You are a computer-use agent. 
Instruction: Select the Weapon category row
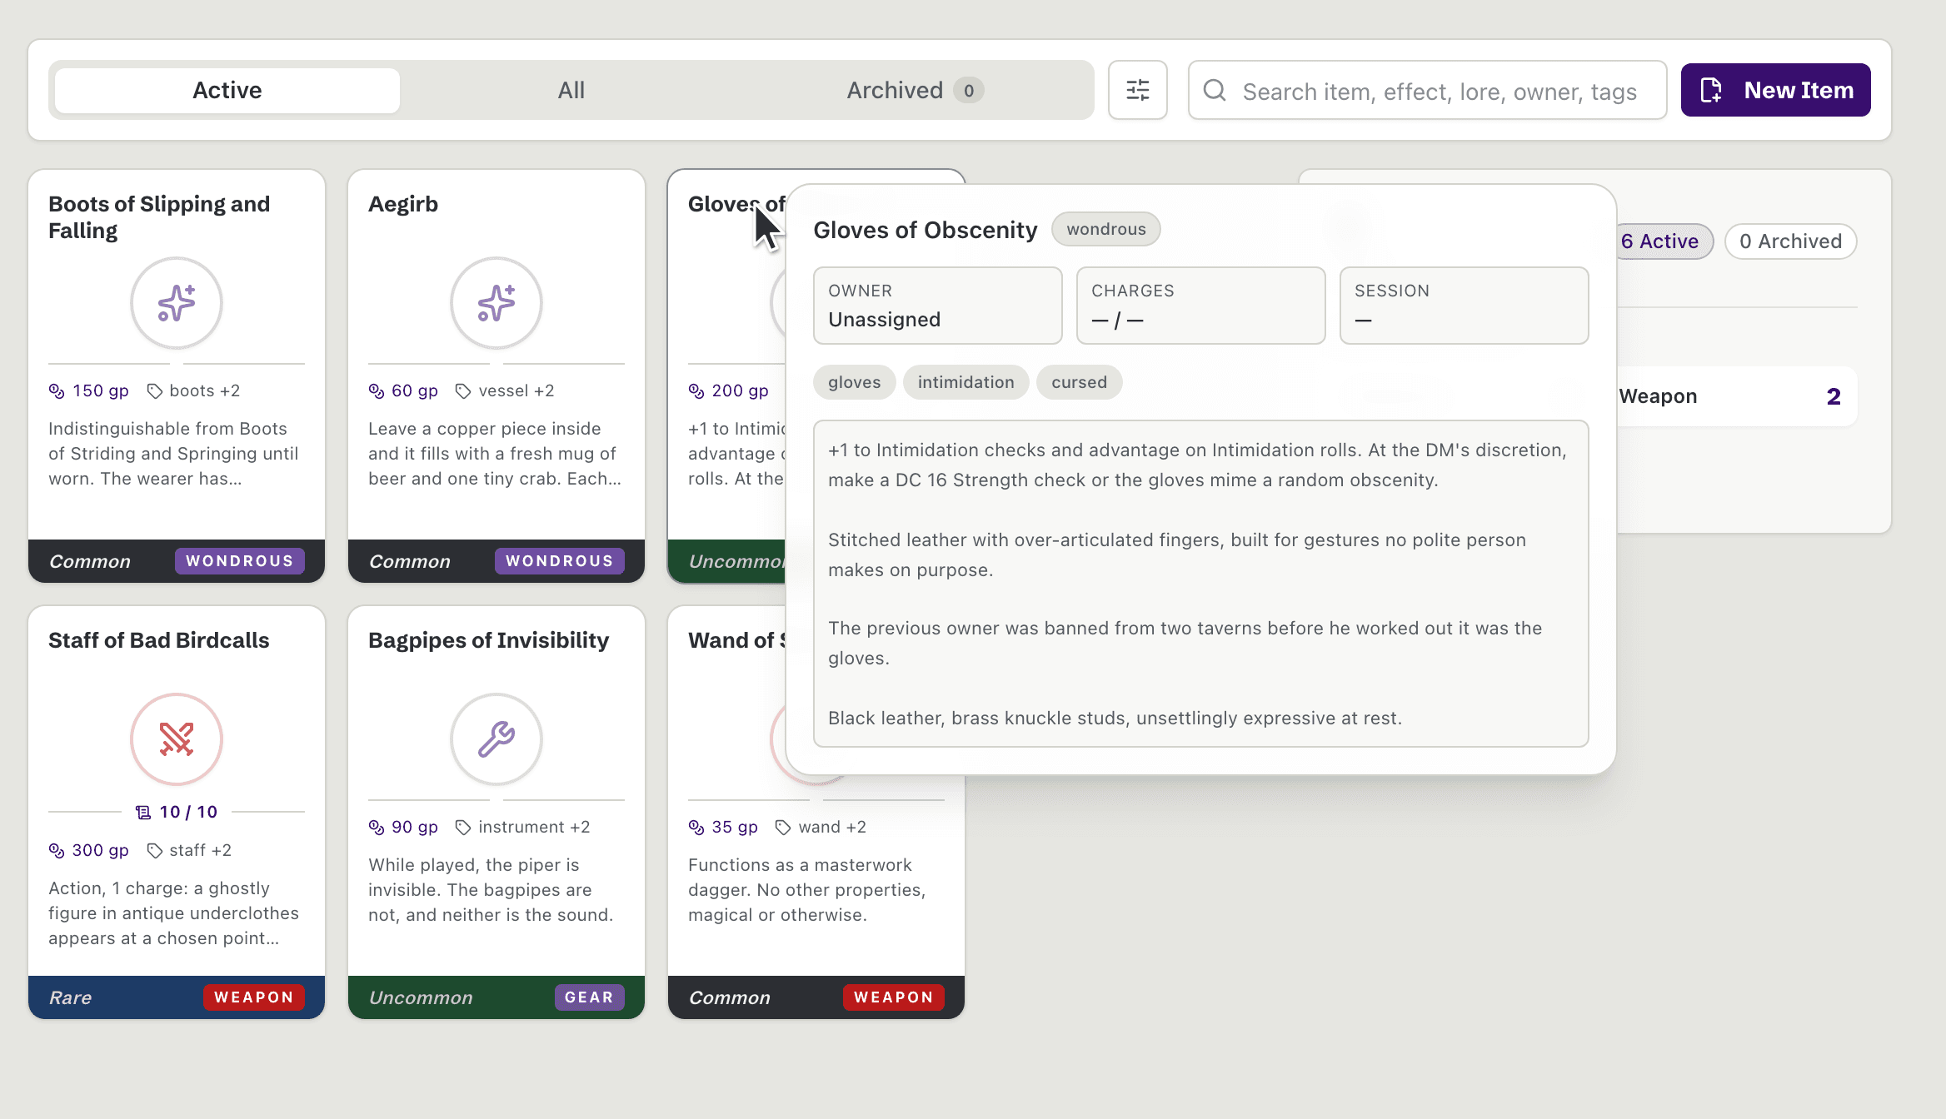pyautogui.click(x=1736, y=396)
